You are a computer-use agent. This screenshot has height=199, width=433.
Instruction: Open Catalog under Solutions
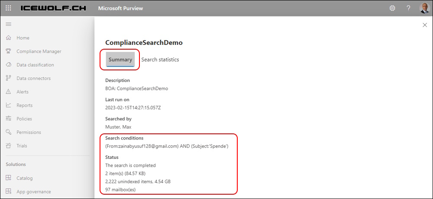click(24, 178)
